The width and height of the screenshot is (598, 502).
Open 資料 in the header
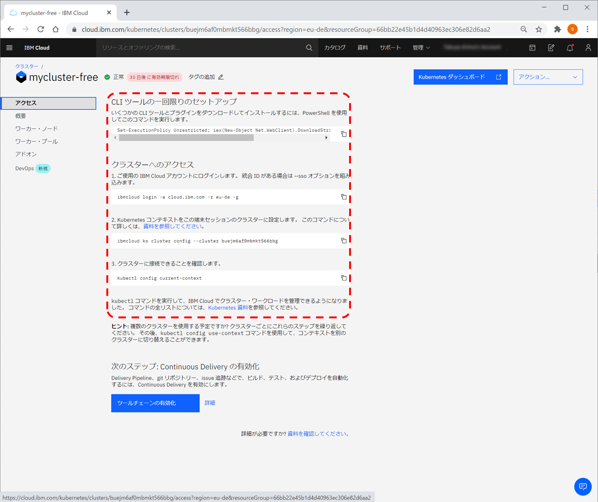coord(363,48)
